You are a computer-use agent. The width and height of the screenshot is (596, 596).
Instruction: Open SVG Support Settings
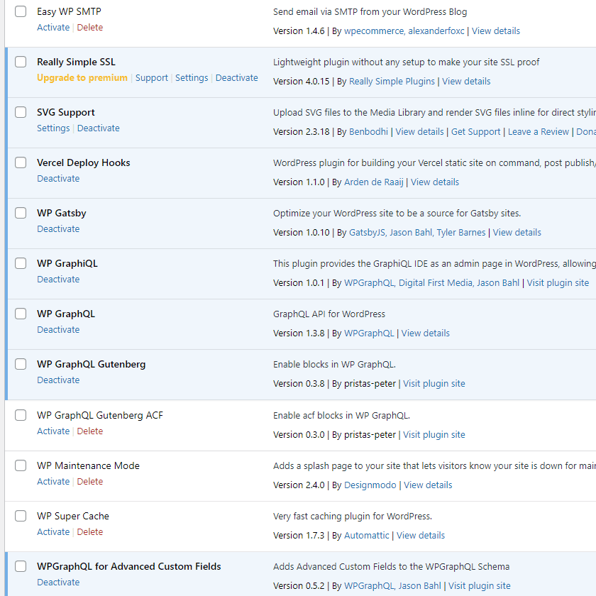coord(53,128)
